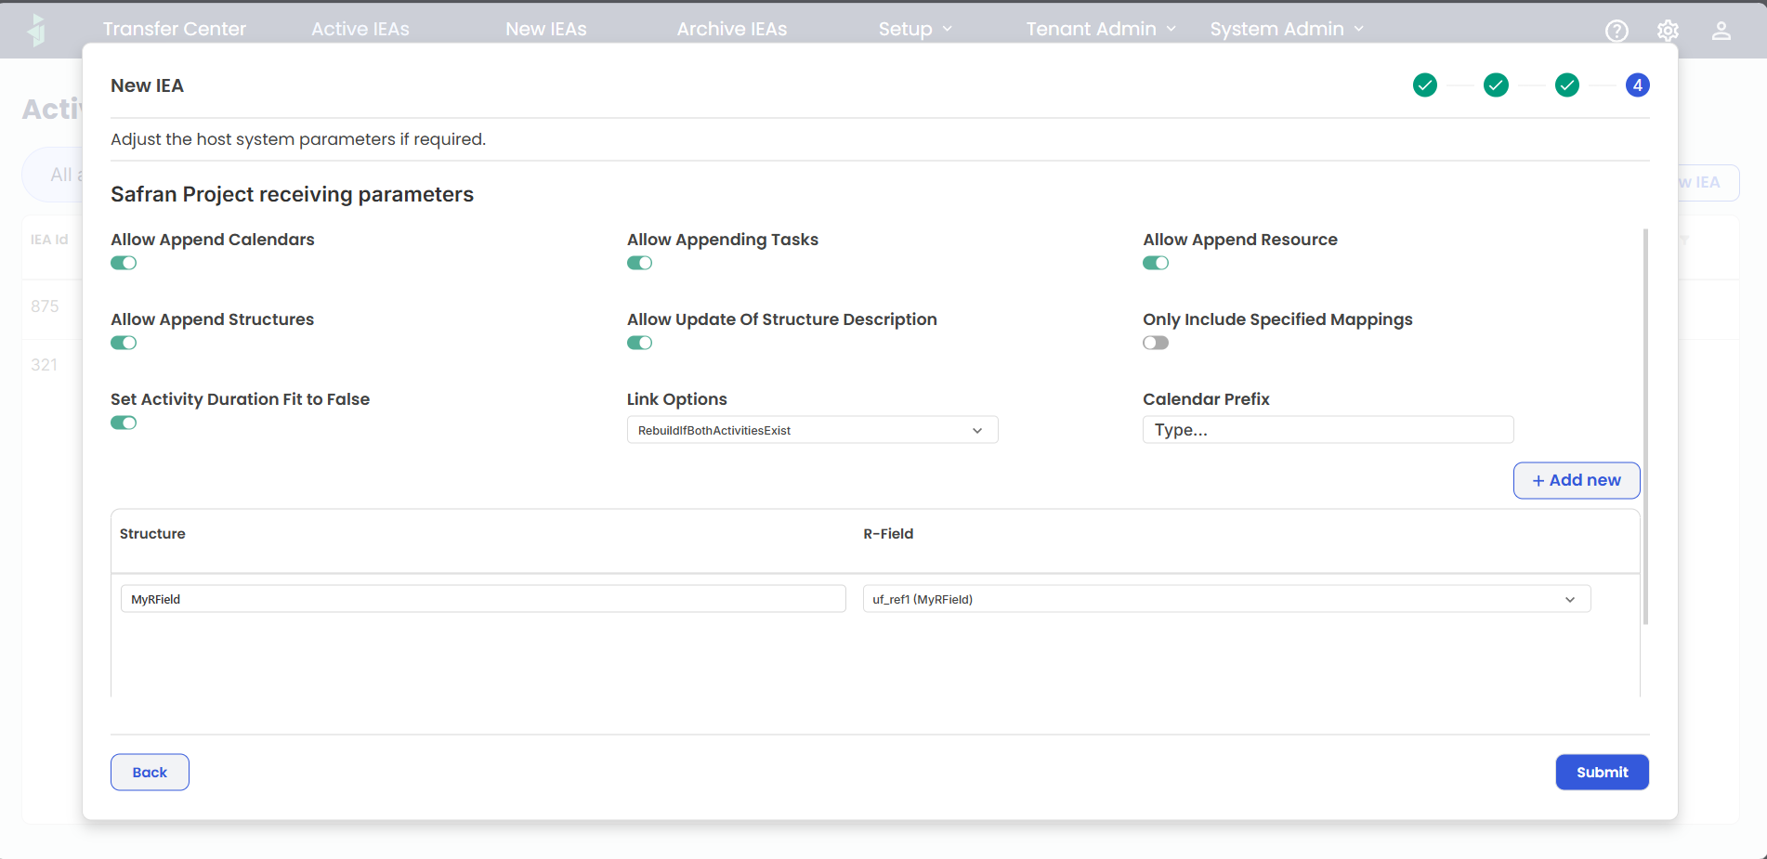The height and width of the screenshot is (859, 1767).
Task: Click the Back button
Action: [150, 772]
